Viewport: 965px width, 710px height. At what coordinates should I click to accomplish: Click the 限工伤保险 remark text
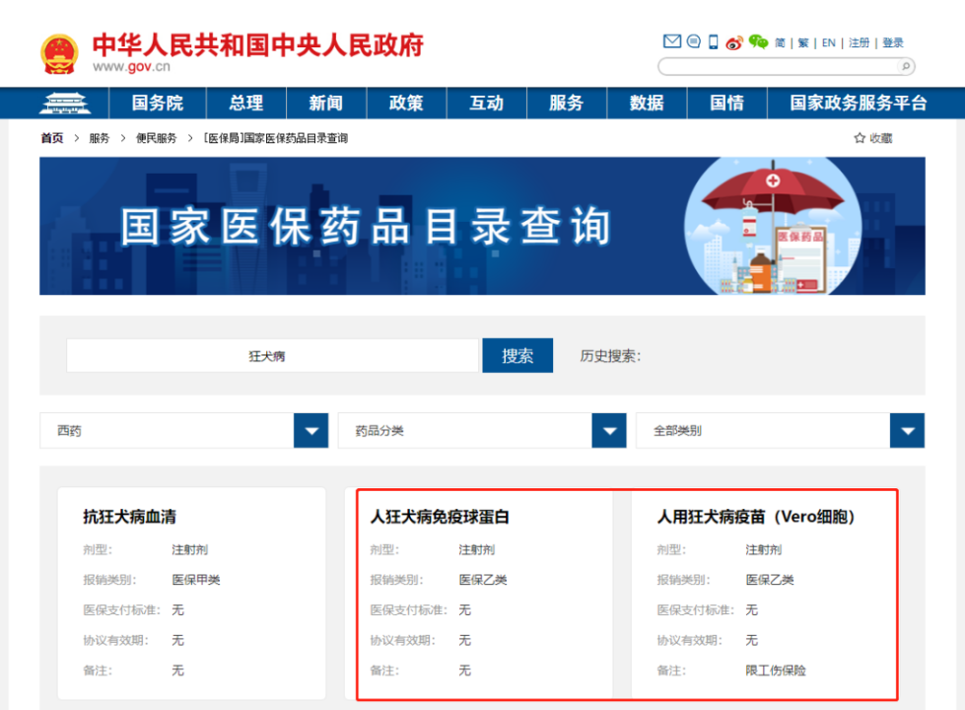point(776,670)
